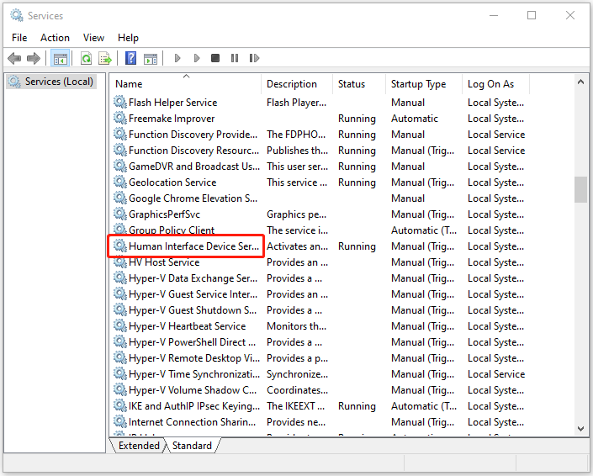Screen dimensions: 593x476
Task: Click the Export List toolbar icon
Action: click(x=105, y=58)
